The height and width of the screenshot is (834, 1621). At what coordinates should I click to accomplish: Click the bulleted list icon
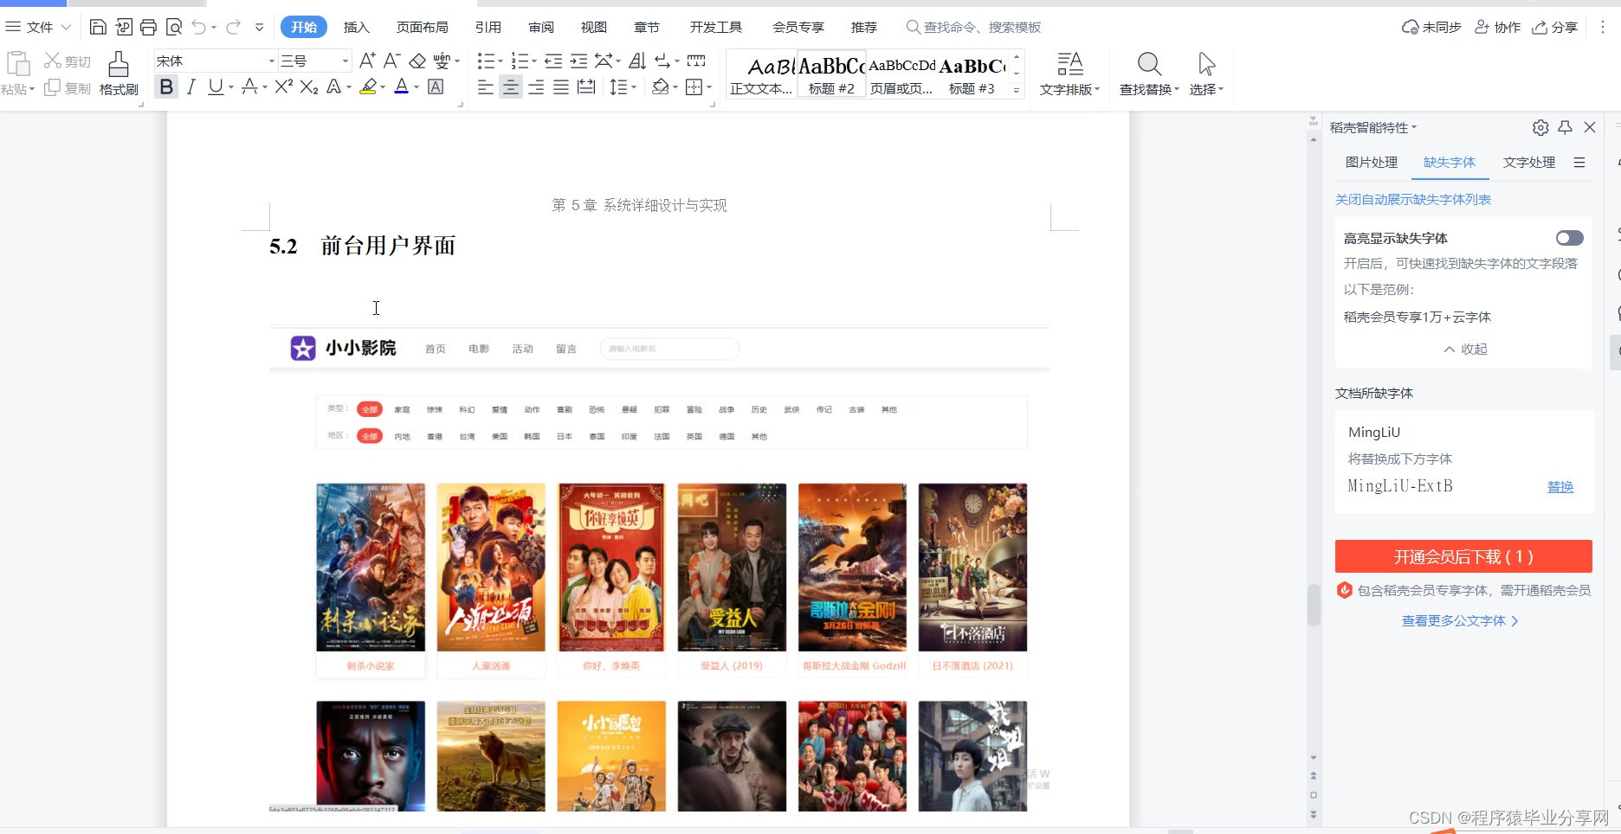pyautogui.click(x=486, y=61)
